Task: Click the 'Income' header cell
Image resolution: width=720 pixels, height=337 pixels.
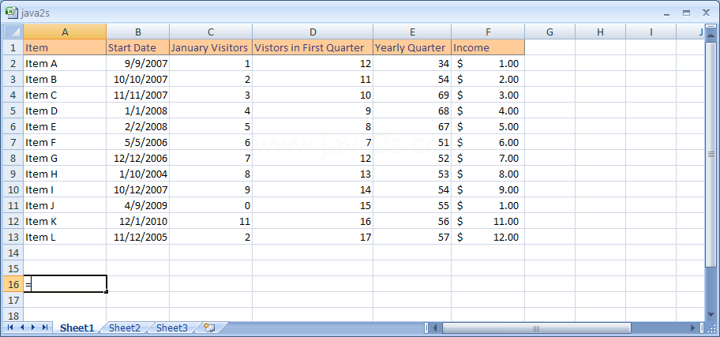Action: [x=488, y=48]
